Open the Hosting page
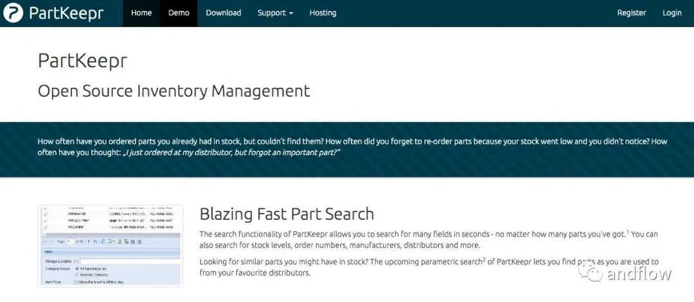 323,13
